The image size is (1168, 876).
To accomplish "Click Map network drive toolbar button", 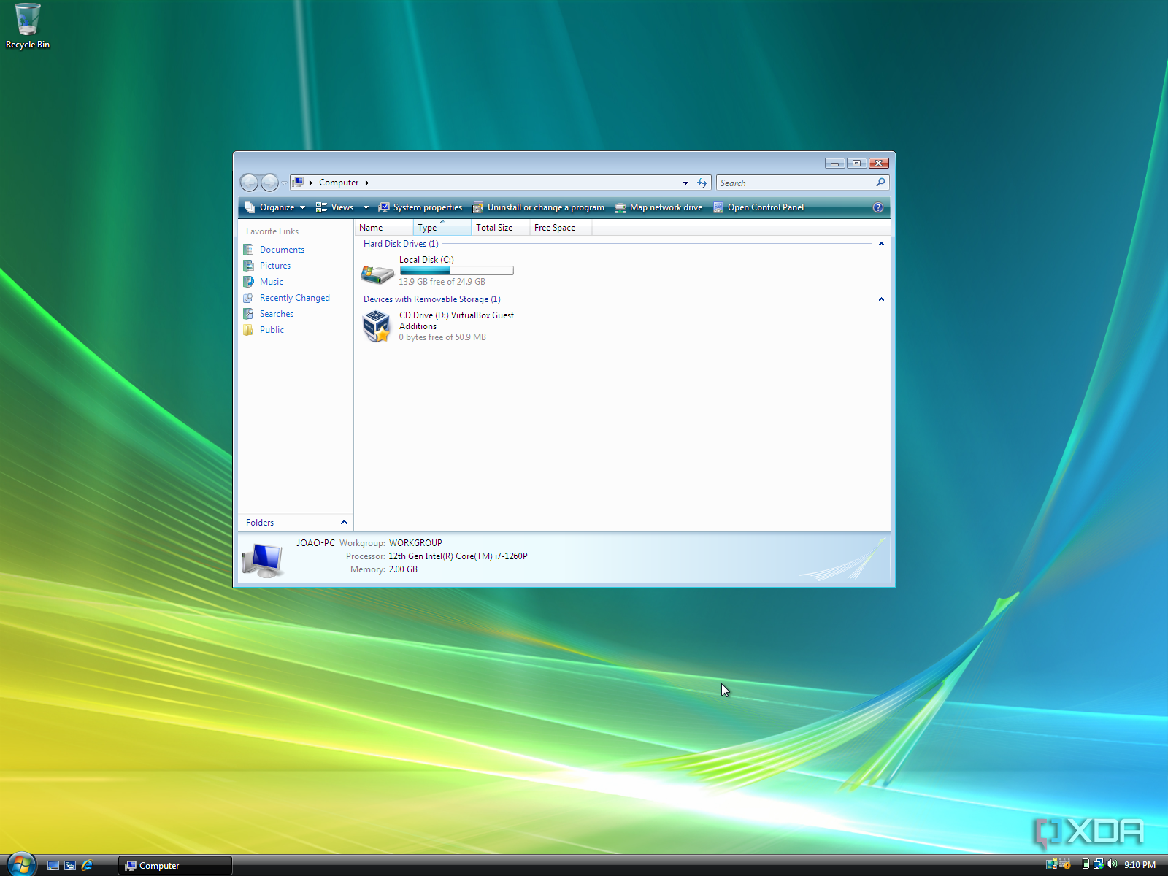I will 658,207.
